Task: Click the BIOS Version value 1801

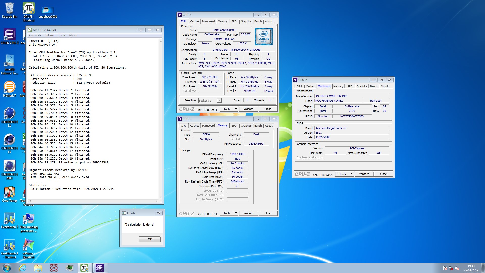Action: [352, 133]
